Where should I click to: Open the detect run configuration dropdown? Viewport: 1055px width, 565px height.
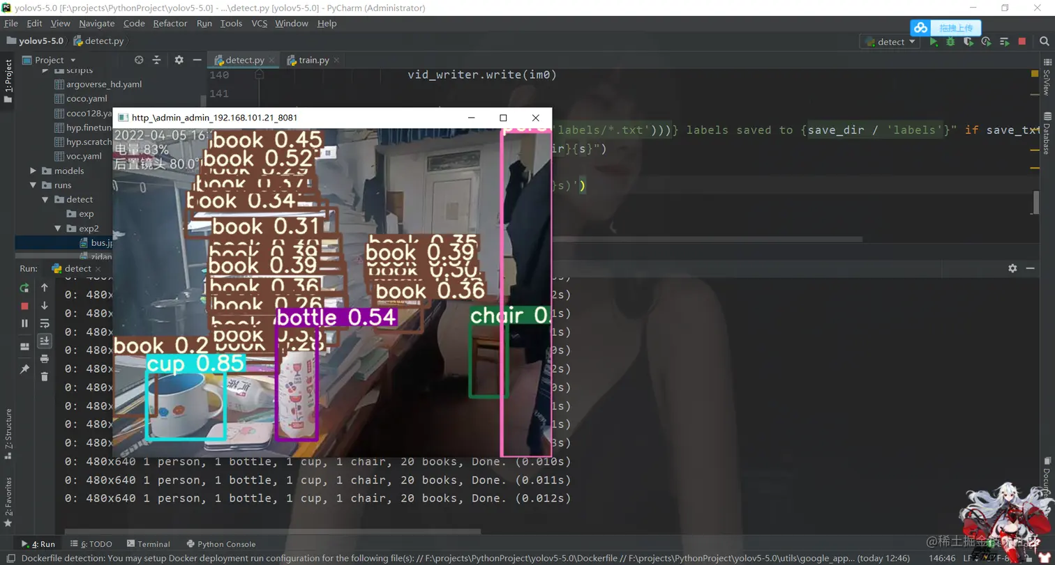point(890,42)
